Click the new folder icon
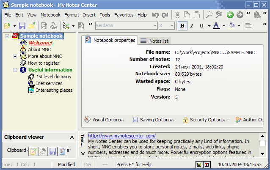 [x=32, y=26]
